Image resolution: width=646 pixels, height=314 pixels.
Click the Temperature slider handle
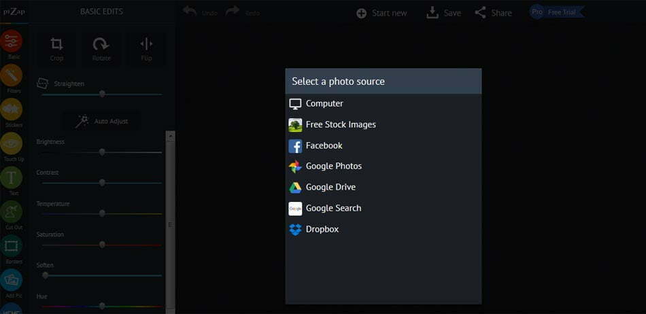tap(102, 213)
